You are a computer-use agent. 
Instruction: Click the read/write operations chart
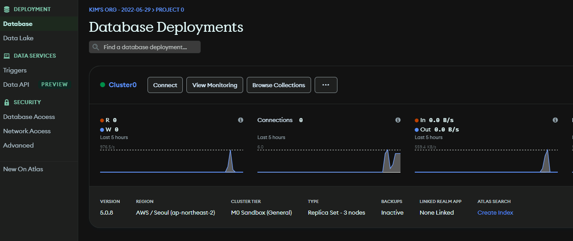point(172,161)
